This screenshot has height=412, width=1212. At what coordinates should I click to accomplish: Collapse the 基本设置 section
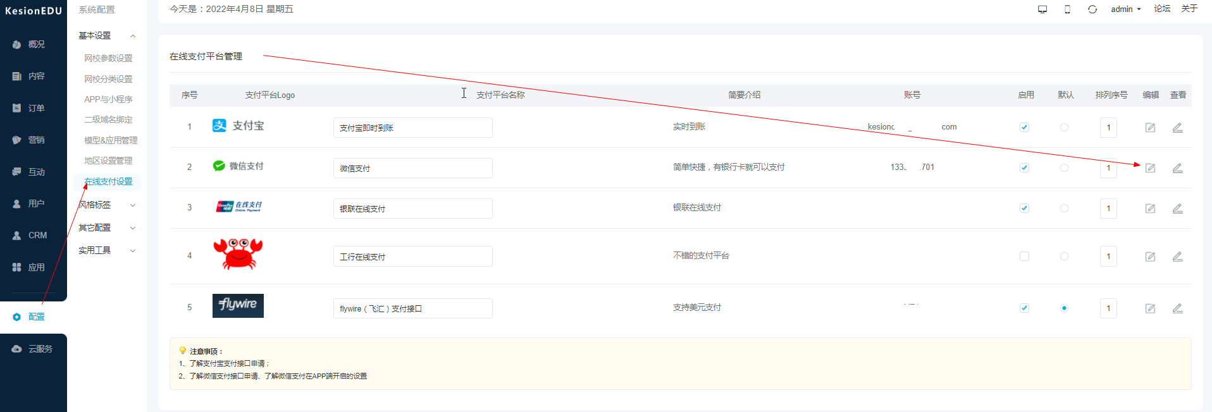pos(106,36)
